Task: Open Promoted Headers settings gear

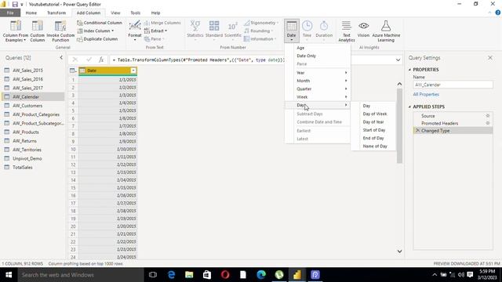Action: (488, 123)
